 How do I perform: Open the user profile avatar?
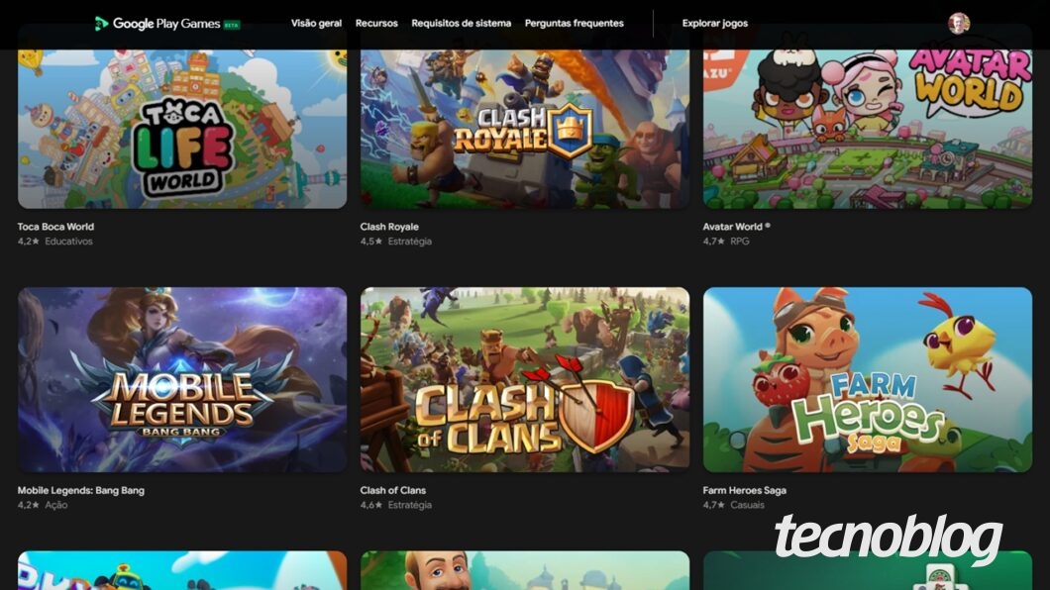959,23
